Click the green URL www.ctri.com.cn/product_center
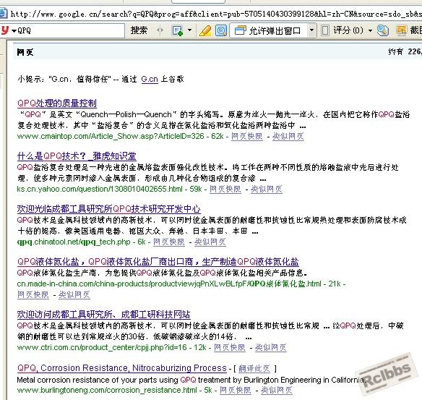 pyautogui.click(x=102, y=347)
